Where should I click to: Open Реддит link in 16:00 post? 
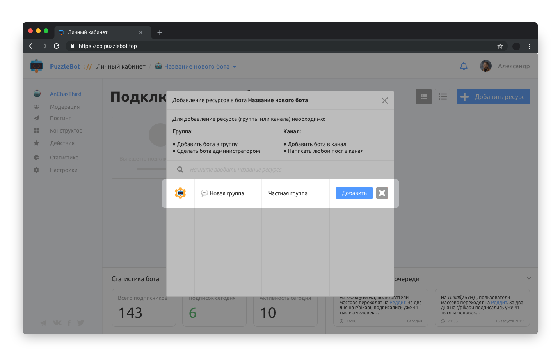pyautogui.click(x=397, y=303)
